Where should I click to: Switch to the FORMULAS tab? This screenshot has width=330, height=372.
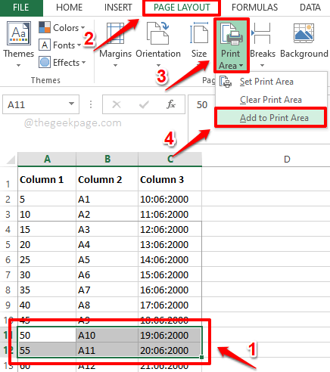point(254,8)
